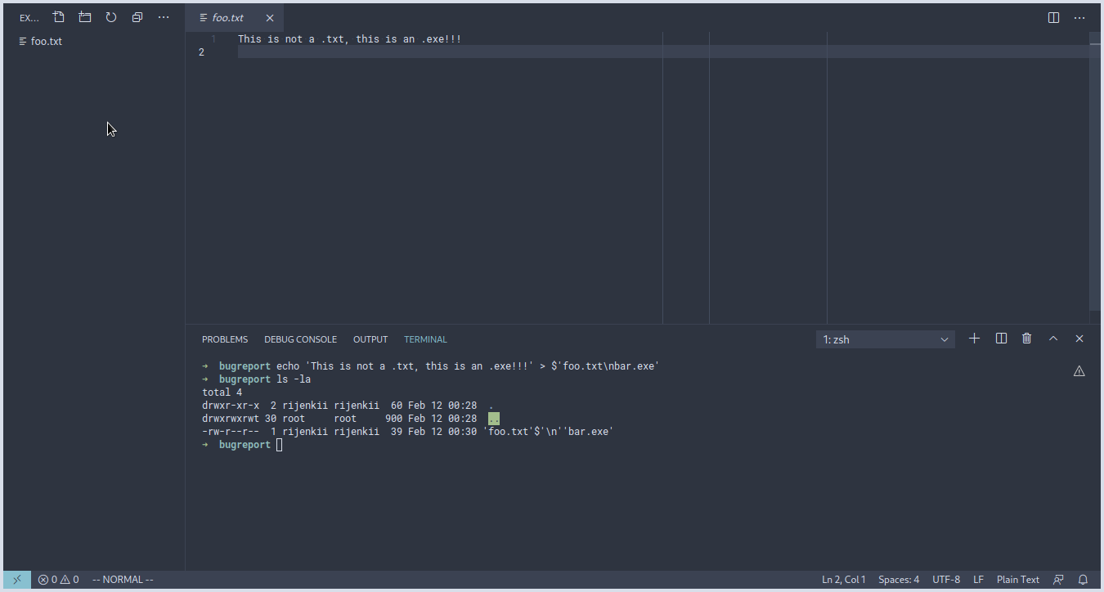The width and height of the screenshot is (1104, 592).
Task: Open the editor more actions menu
Action: (x=1079, y=16)
